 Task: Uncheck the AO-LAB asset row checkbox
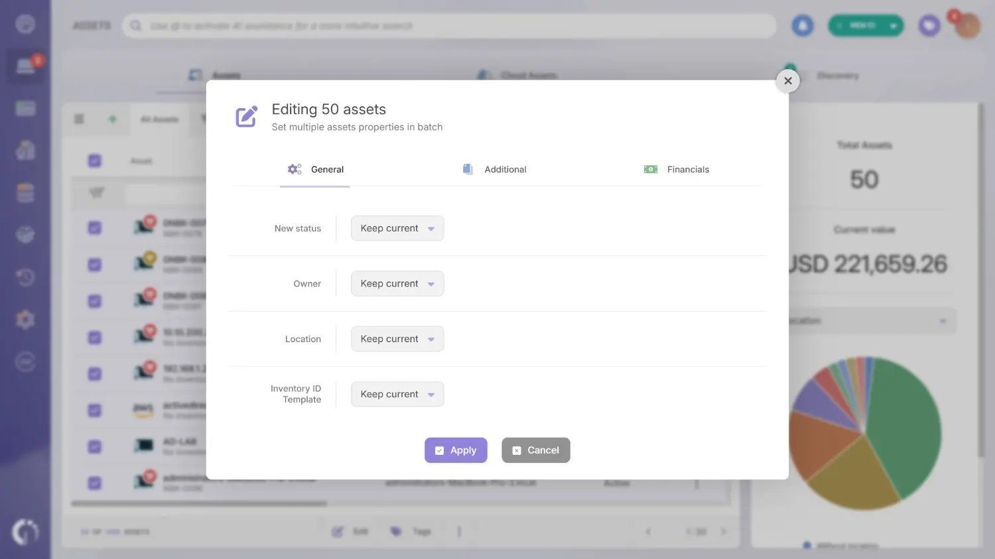click(95, 446)
